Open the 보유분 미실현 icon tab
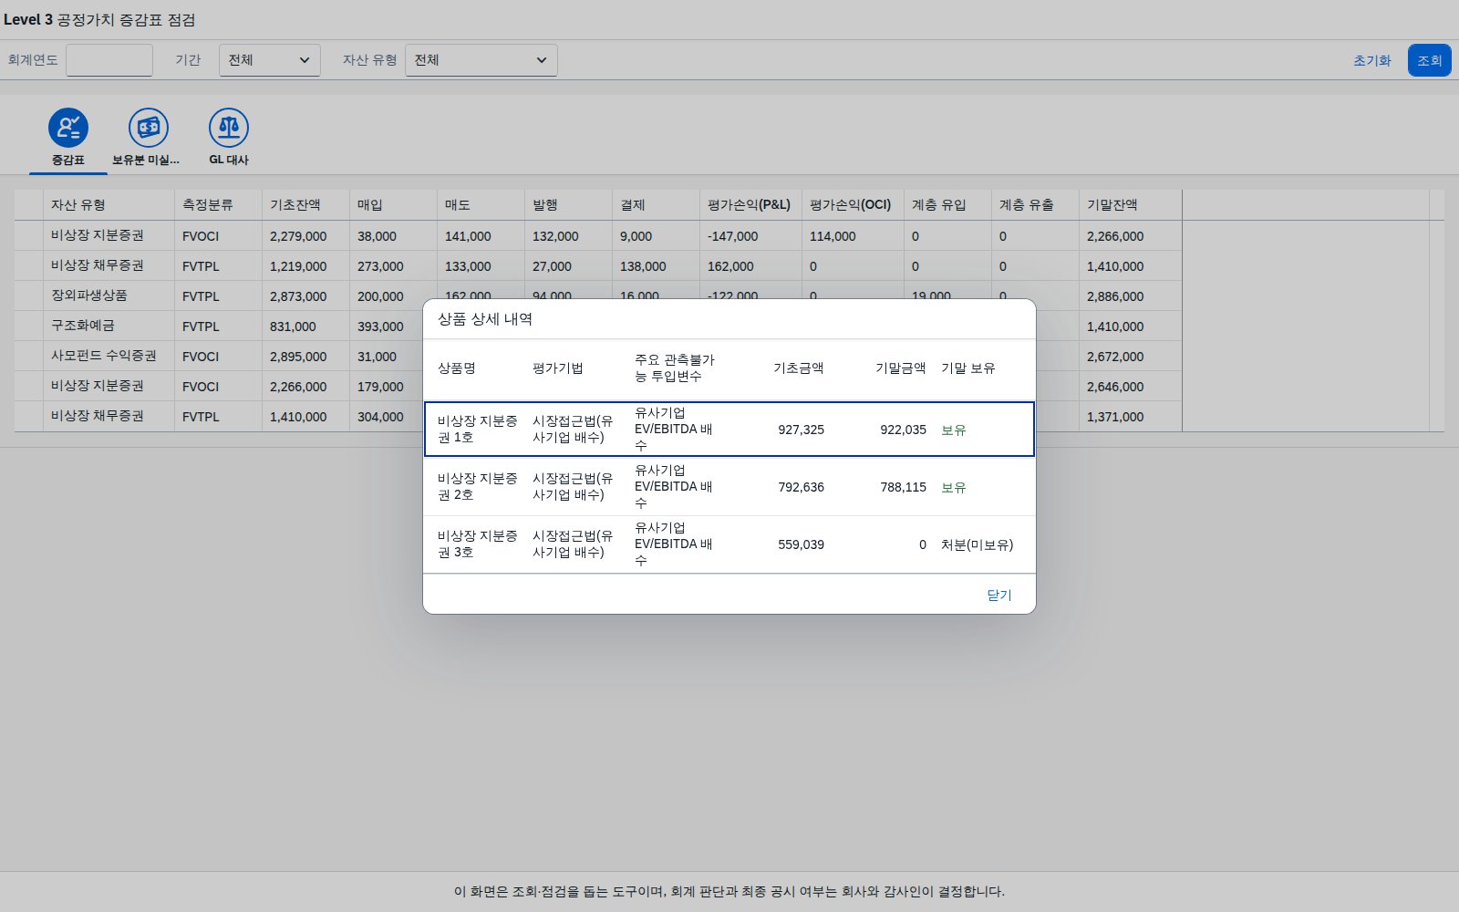 coord(148,138)
